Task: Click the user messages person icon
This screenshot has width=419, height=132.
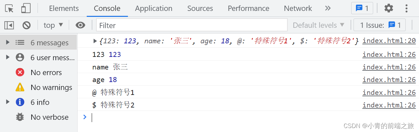Action: [20, 57]
